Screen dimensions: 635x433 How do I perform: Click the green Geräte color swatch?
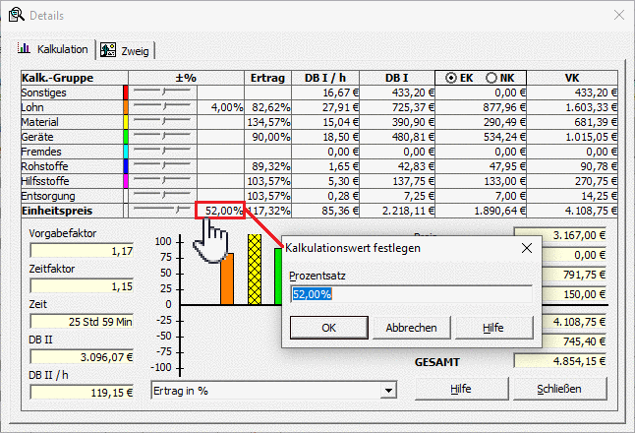point(126,137)
